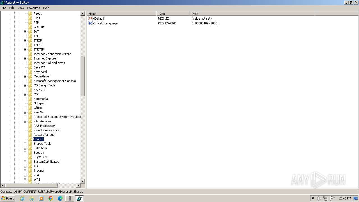The height and width of the screenshot is (202, 359).
Task: Open the Edit menu
Action: [12, 8]
